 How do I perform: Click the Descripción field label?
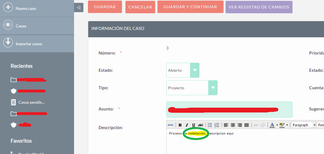[111, 128]
